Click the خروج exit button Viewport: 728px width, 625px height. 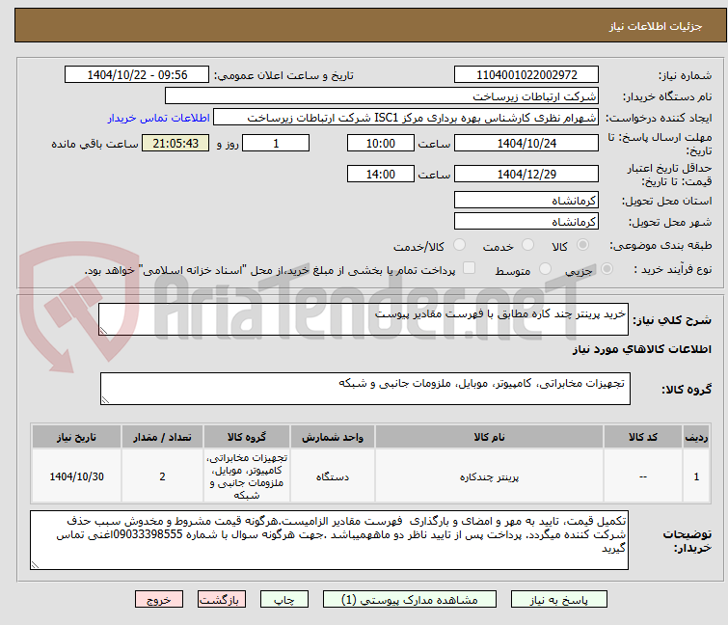(159, 600)
